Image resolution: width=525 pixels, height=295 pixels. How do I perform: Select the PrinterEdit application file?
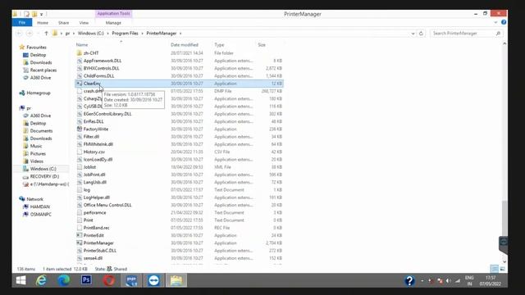(x=94, y=235)
